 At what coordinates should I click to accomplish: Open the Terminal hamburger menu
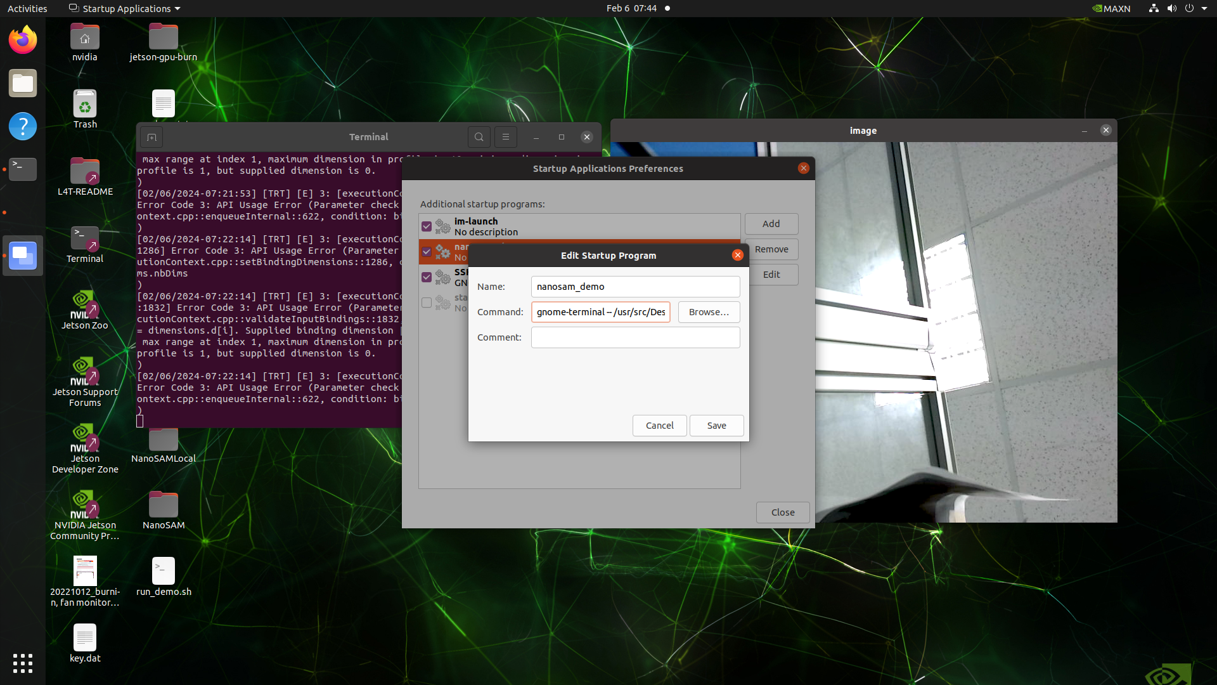[x=505, y=137]
